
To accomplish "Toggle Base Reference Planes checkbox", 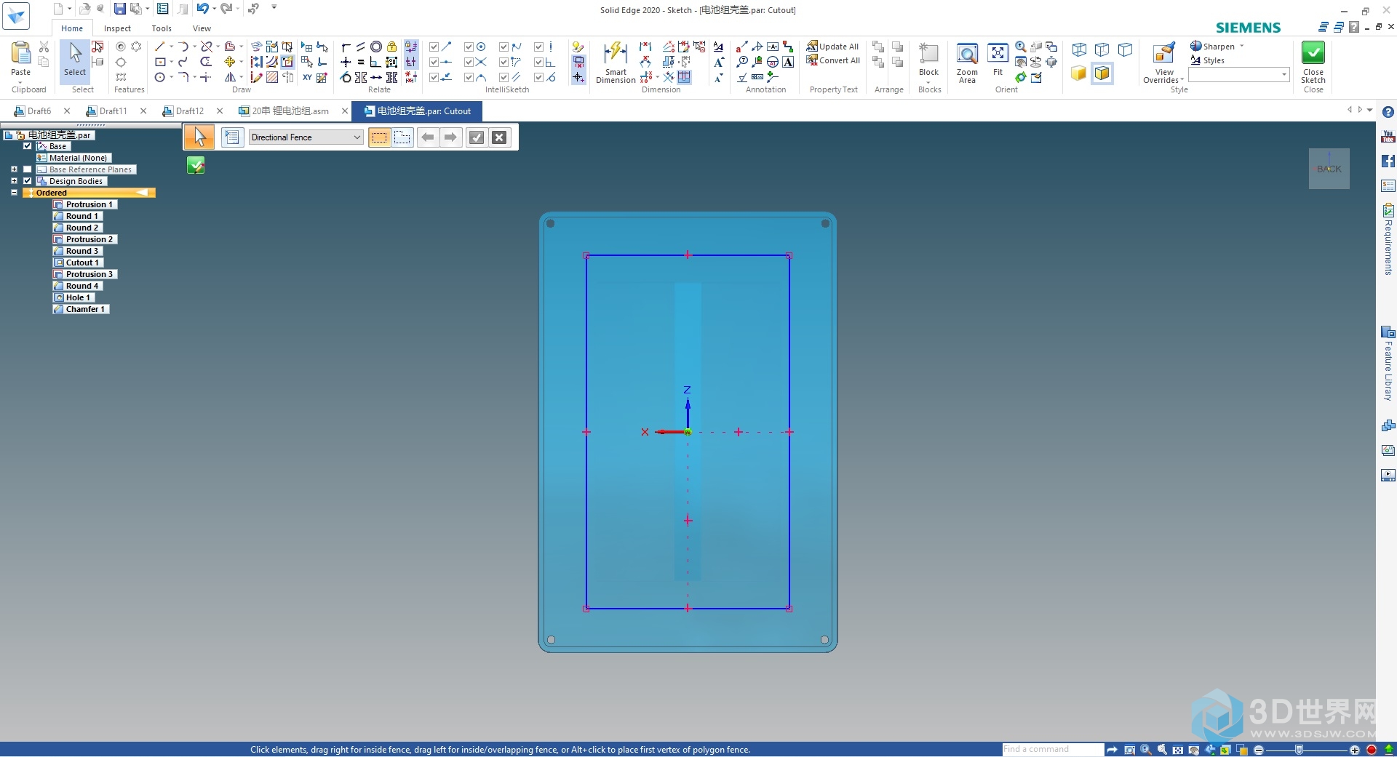I will click(x=28, y=169).
